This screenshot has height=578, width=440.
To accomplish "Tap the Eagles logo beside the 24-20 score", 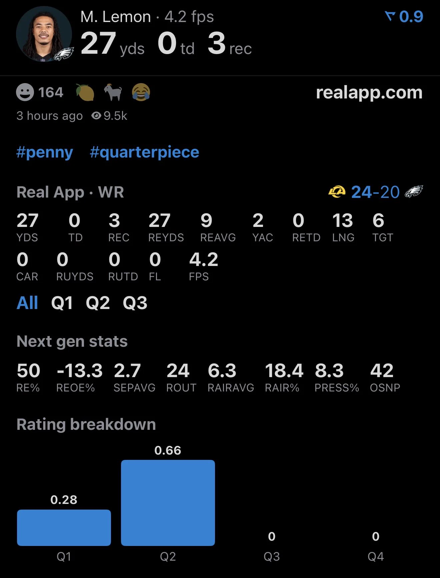I will (414, 192).
